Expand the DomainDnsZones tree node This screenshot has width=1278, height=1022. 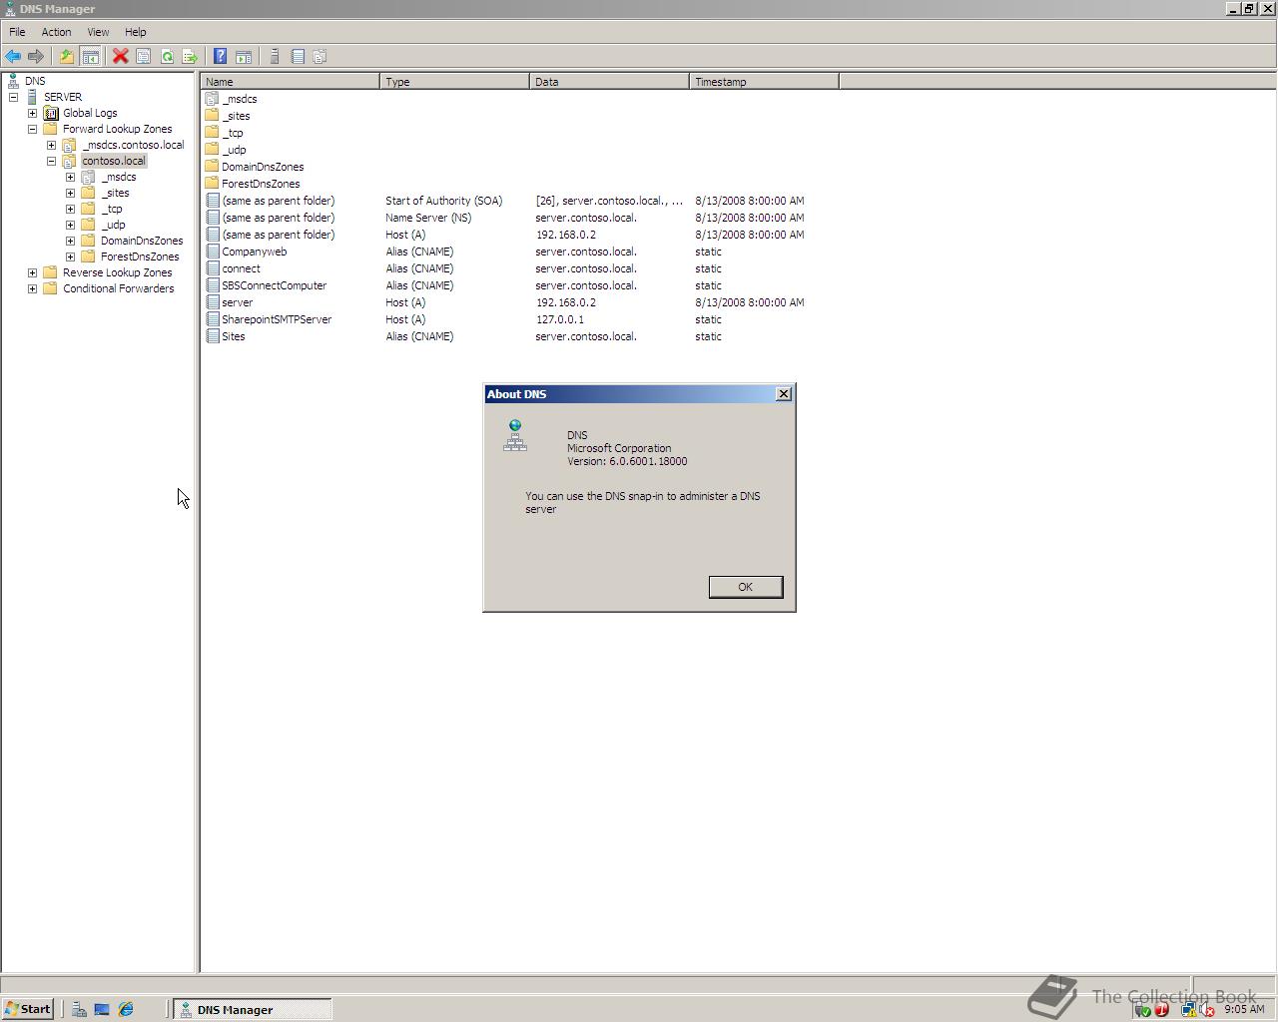pos(70,241)
